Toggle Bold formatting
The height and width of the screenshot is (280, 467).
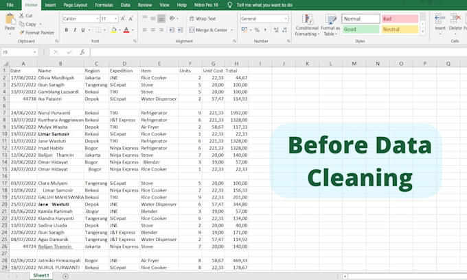[67, 30]
